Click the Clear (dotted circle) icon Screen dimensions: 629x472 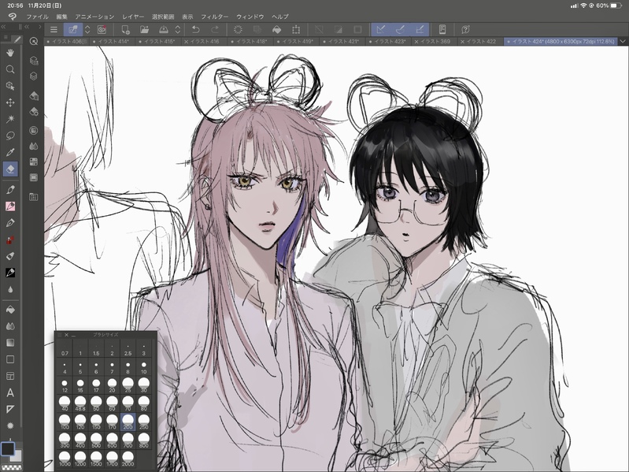[x=238, y=29]
